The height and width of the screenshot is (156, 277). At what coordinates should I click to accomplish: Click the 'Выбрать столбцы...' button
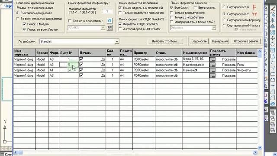(165, 41)
